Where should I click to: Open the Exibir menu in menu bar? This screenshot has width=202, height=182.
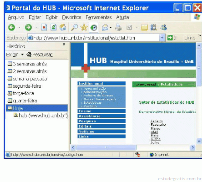pyautogui.click(x=51, y=17)
